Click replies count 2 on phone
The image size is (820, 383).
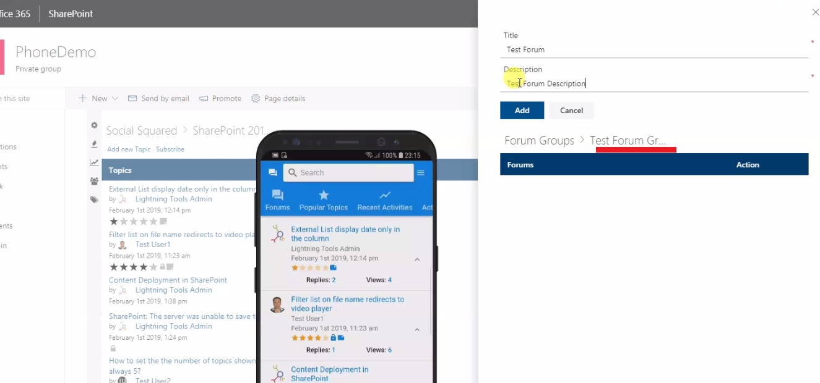point(334,280)
